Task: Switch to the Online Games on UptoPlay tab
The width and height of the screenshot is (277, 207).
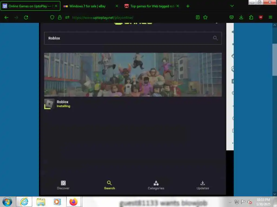Action: pos(30,6)
